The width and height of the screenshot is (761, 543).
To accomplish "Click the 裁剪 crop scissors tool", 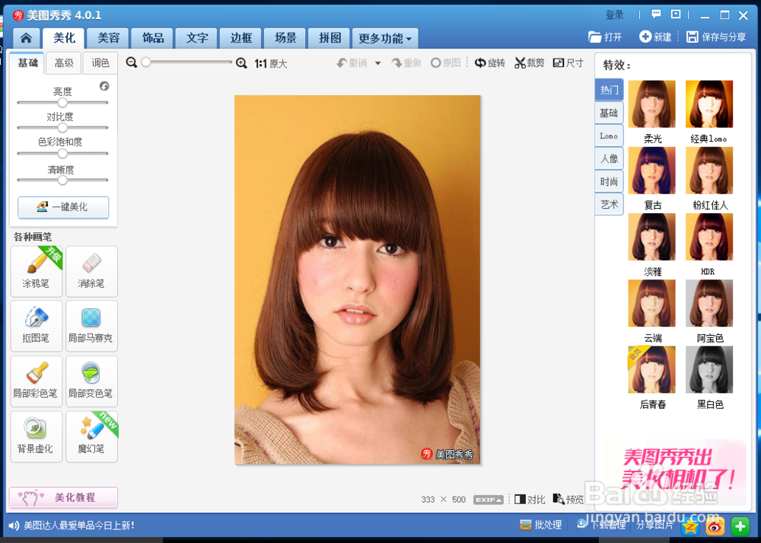I will (530, 62).
